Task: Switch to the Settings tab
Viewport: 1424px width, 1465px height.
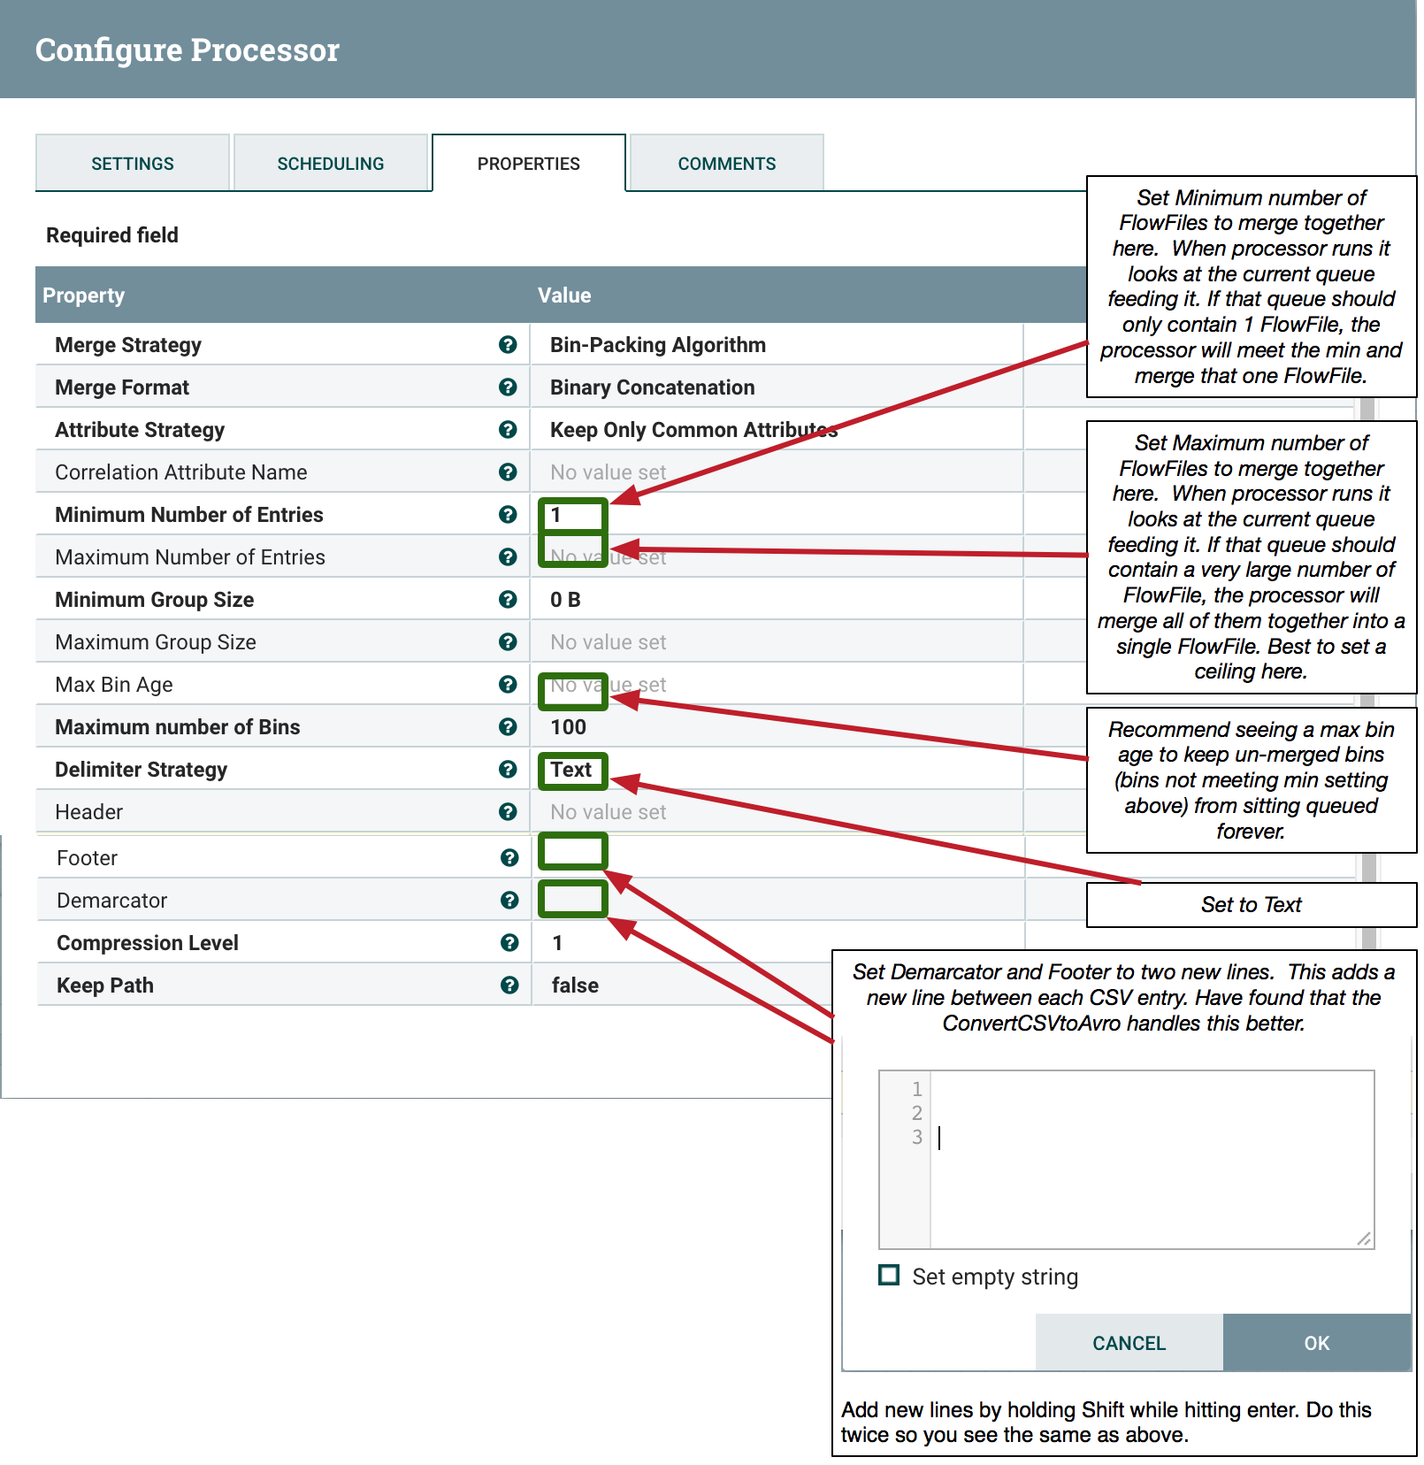Action: (132, 163)
